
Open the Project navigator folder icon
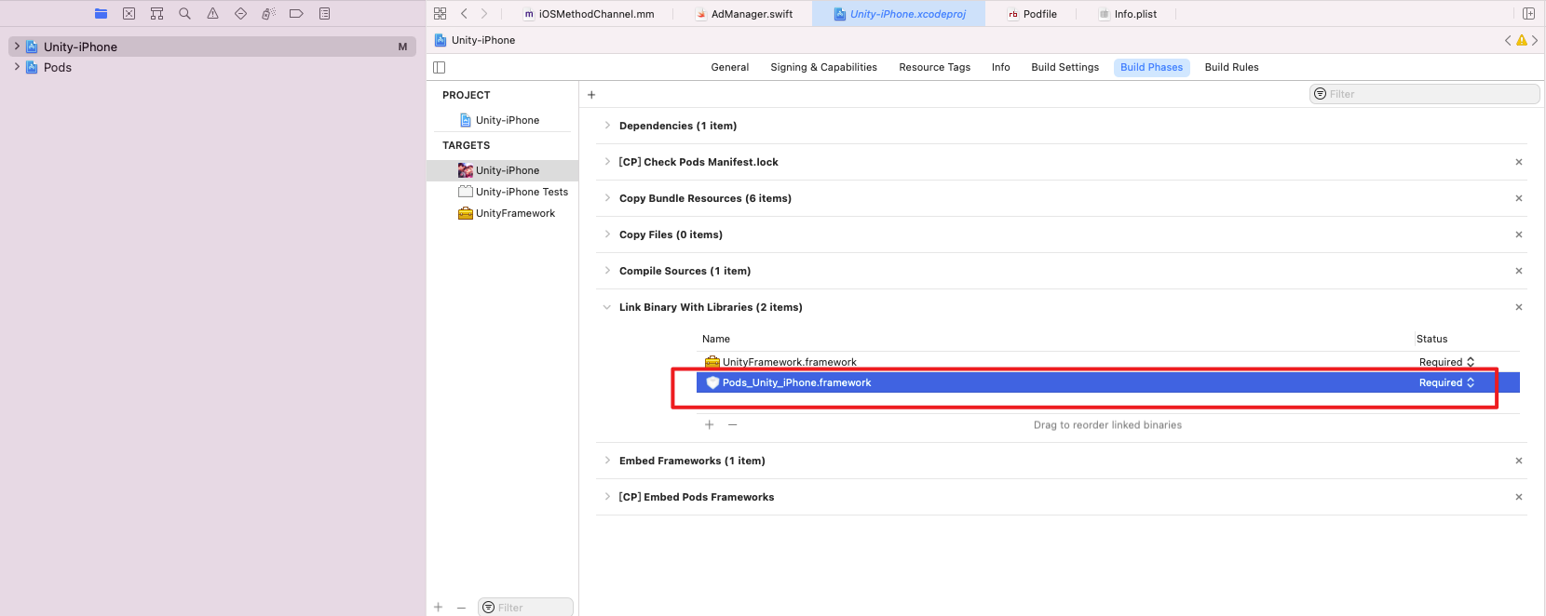click(x=101, y=14)
